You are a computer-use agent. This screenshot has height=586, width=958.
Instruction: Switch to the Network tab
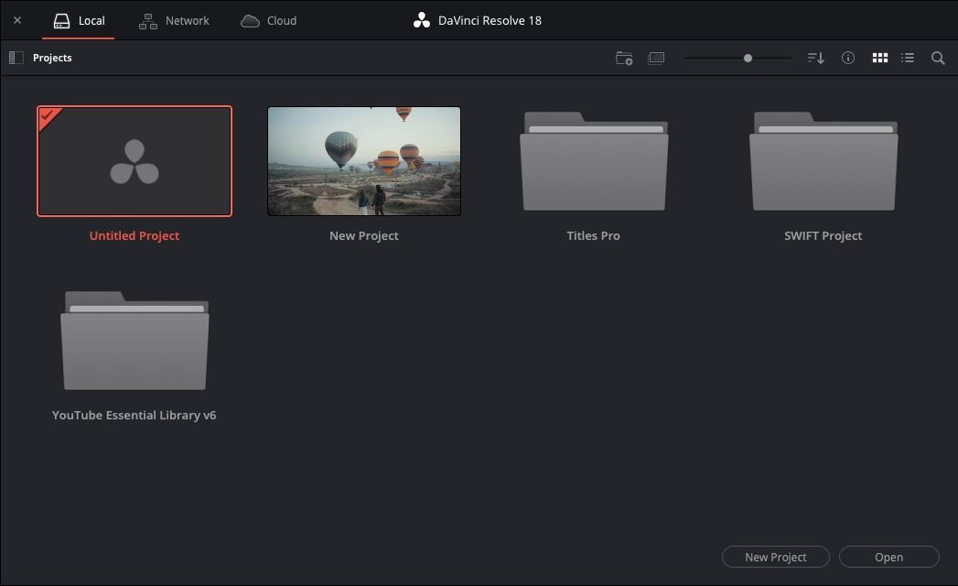[x=174, y=20]
